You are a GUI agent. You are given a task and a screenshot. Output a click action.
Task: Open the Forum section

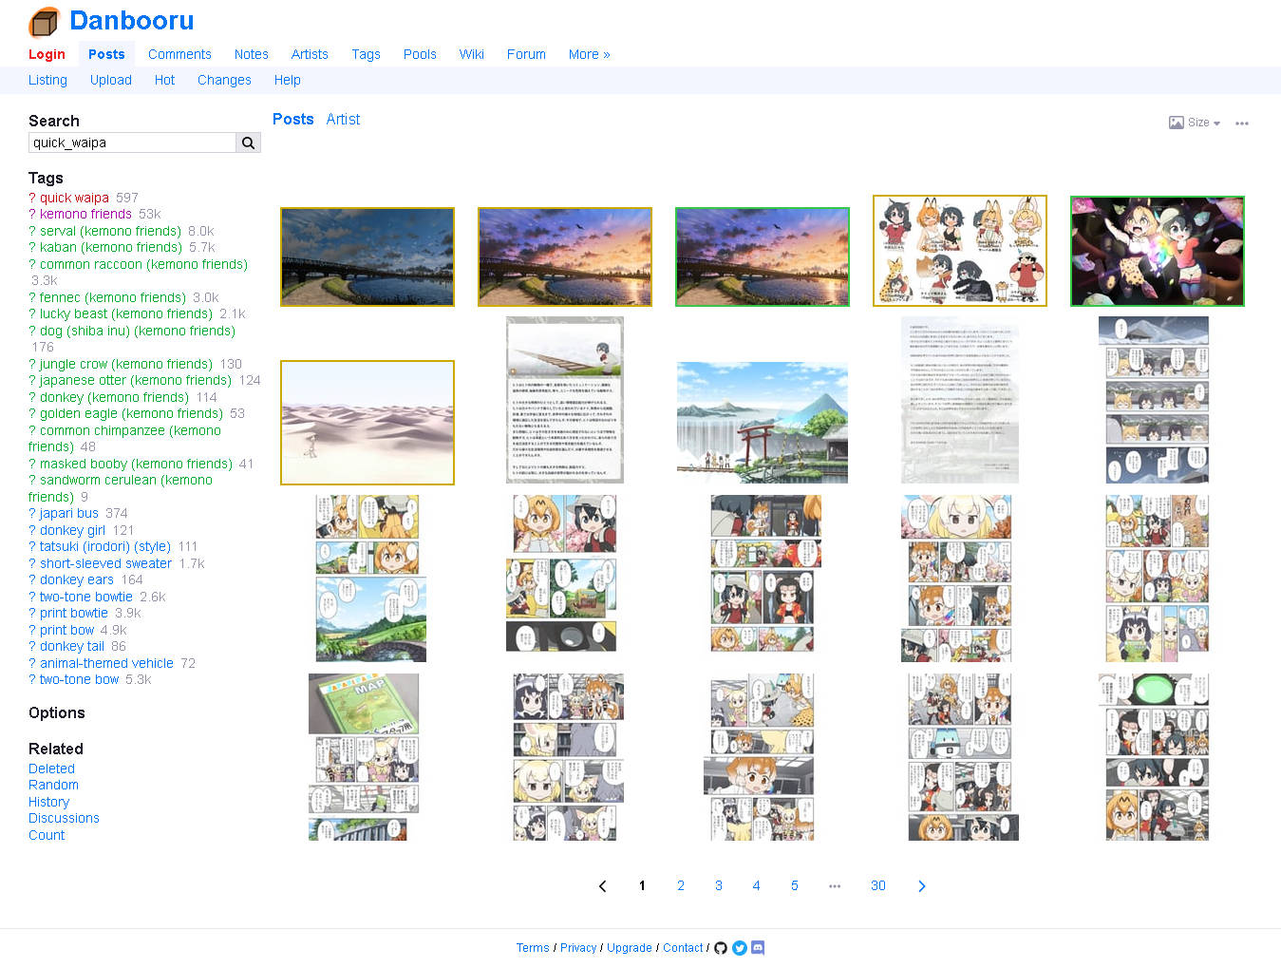tap(526, 54)
